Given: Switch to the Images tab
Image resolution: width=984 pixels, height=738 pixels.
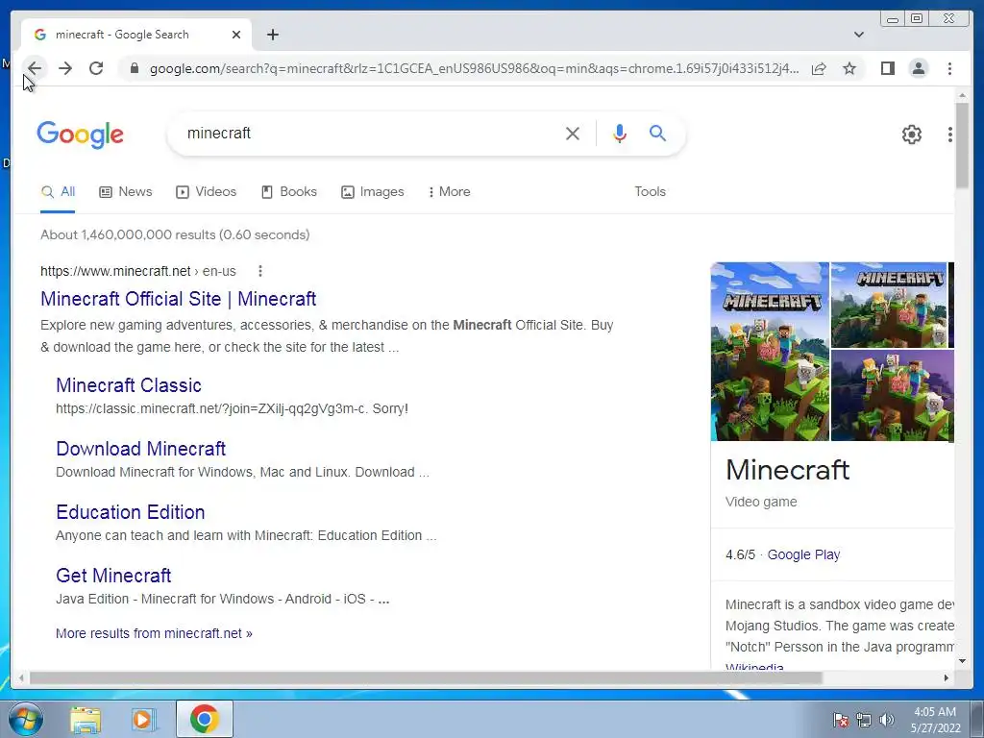Looking at the screenshot, I should 372,192.
